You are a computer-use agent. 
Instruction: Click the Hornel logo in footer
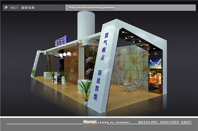point(90,122)
